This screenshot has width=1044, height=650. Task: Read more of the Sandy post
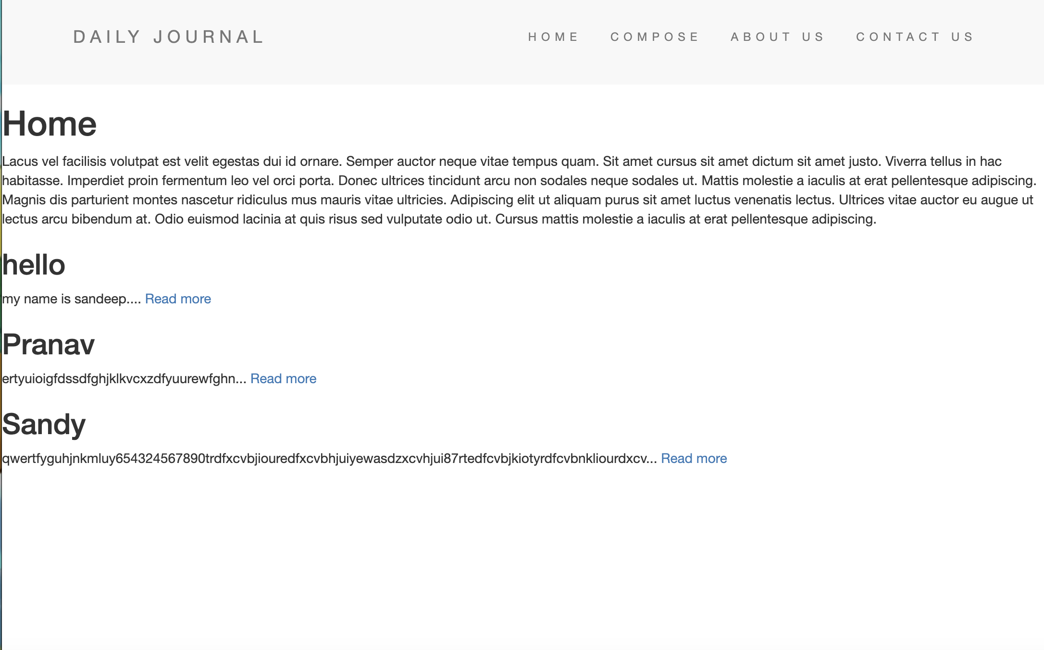pyautogui.click(x=694, y=458)
